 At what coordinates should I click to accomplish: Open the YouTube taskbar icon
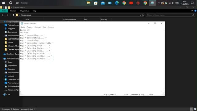point(131,3)
